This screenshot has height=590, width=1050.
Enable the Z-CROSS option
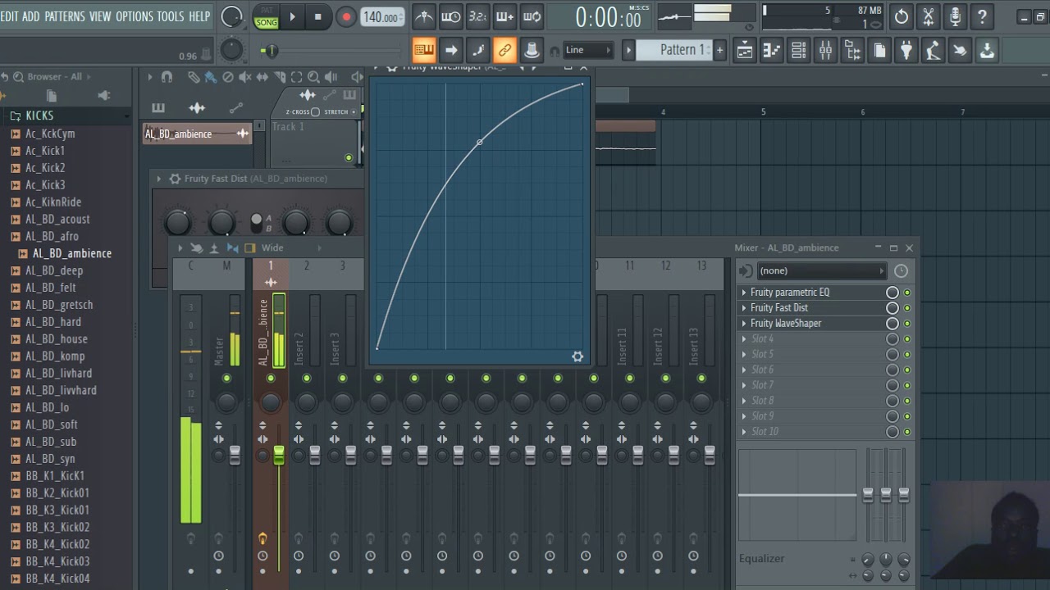(x=315, y=112)
